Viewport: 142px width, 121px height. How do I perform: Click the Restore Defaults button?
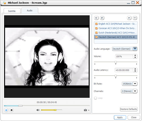pyautogui.click(x=129, y=109)
